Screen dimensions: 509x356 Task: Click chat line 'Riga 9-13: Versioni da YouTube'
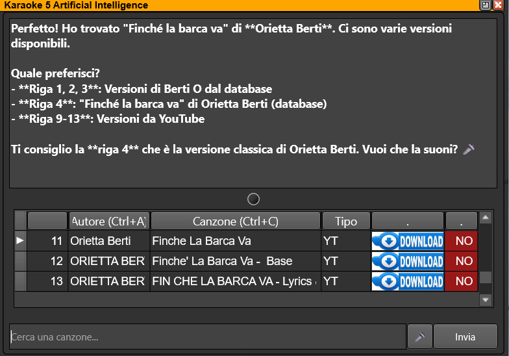tap(108, 119)
